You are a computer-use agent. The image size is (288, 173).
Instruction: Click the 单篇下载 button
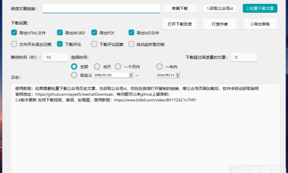180,9
